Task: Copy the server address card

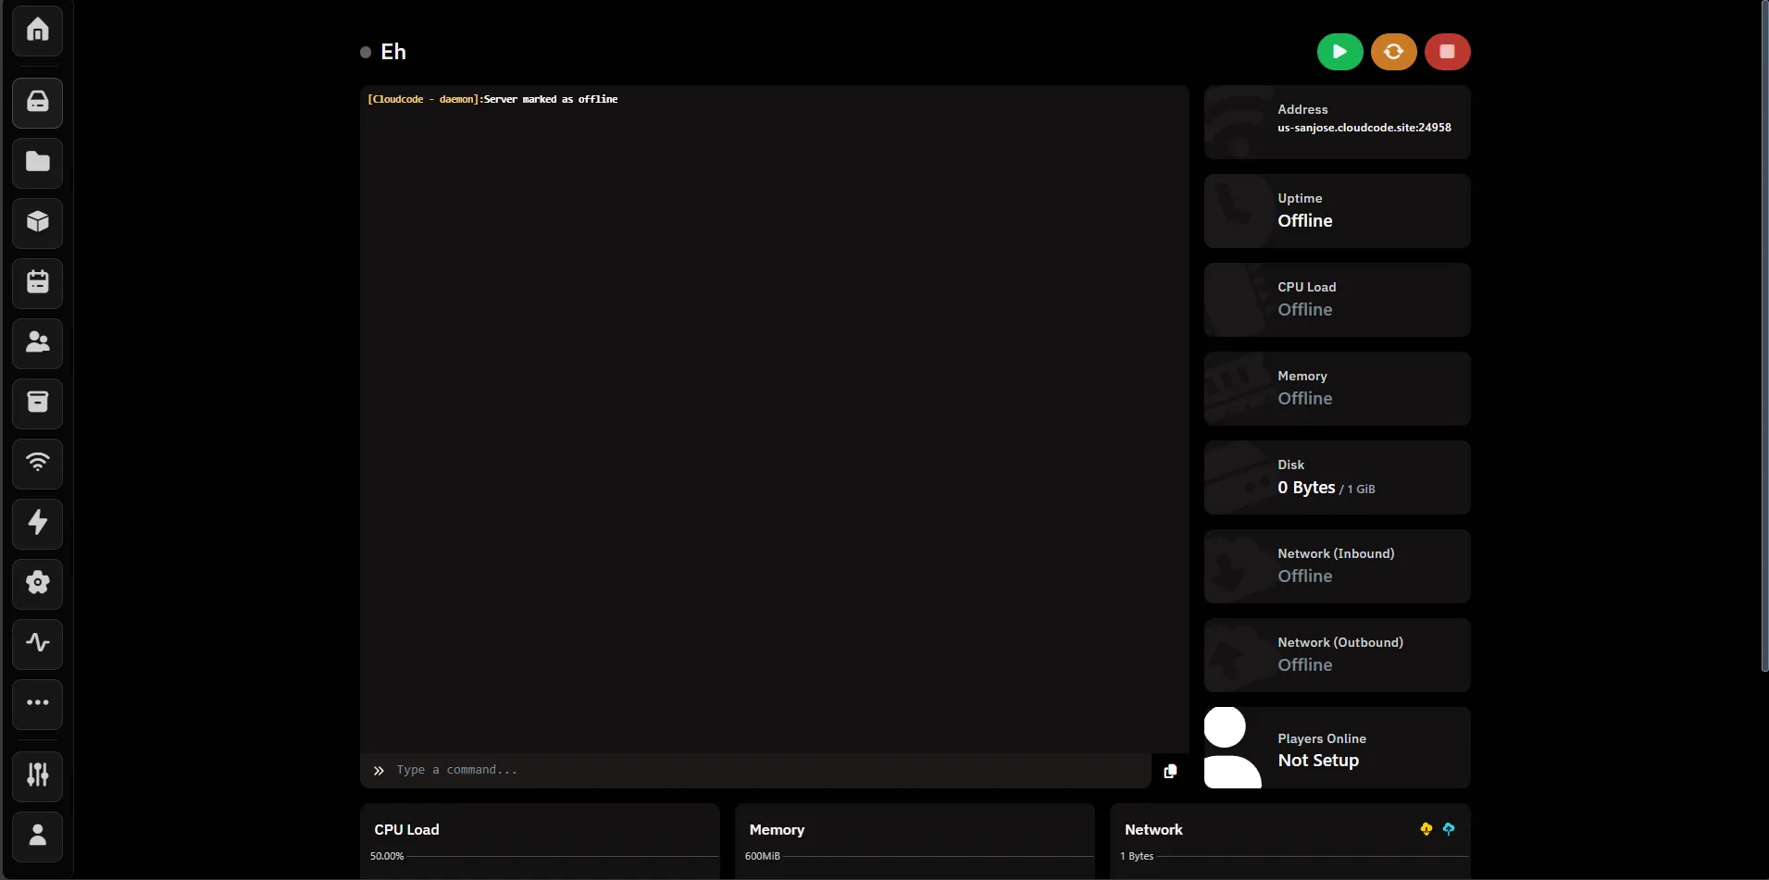Action: click(1337, 122)
